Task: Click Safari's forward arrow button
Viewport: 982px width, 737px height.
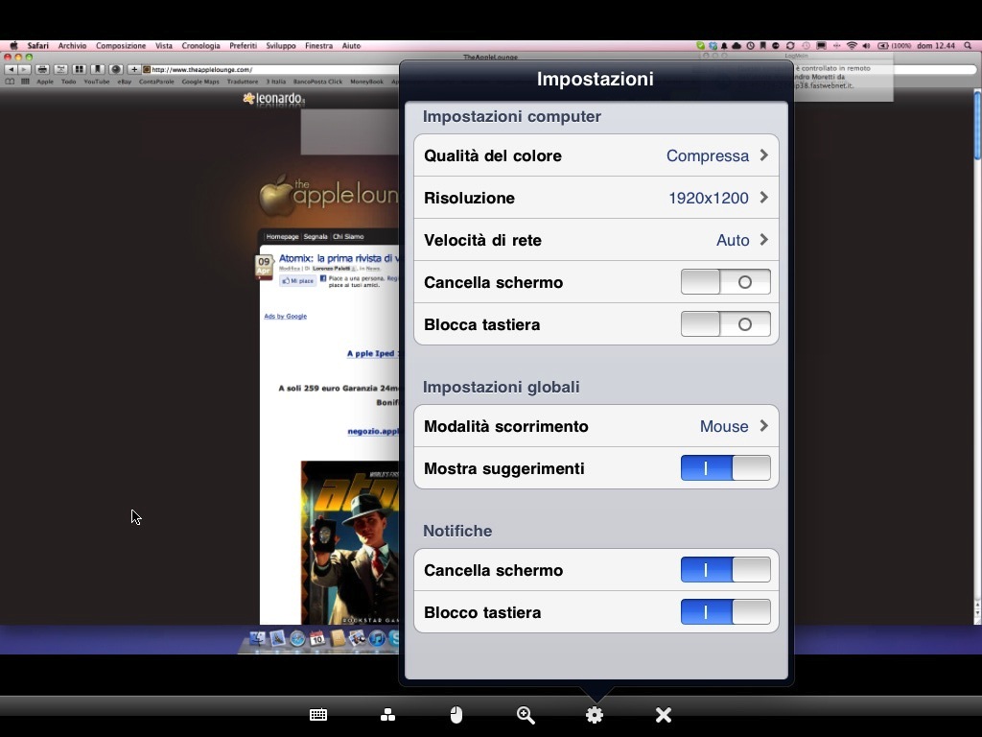Action: 24,69
